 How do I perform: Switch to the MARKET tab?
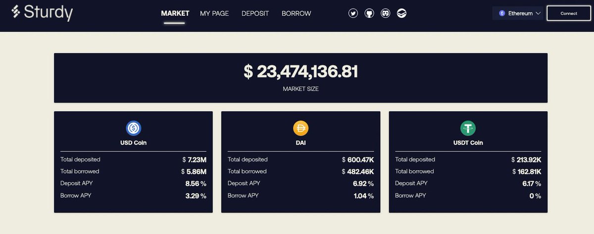pos(175,13)
